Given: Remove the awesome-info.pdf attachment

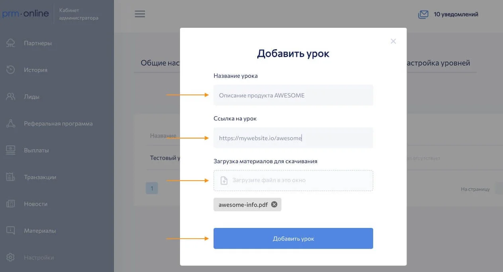Looking at the screenshot, I should 274,204.
